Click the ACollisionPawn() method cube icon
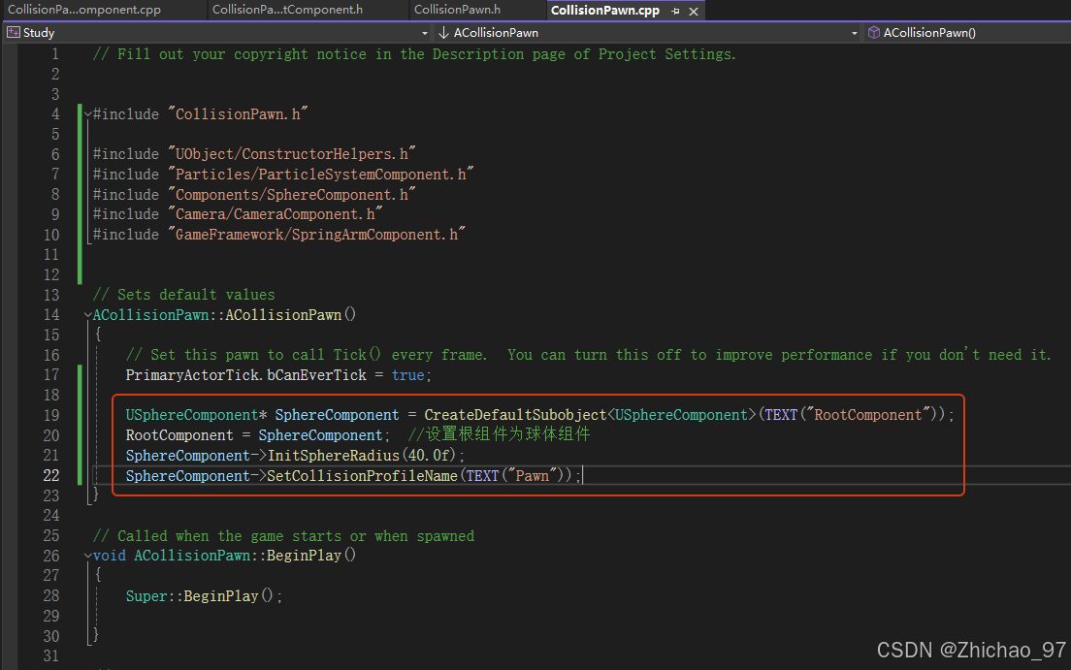 (874, 32)
